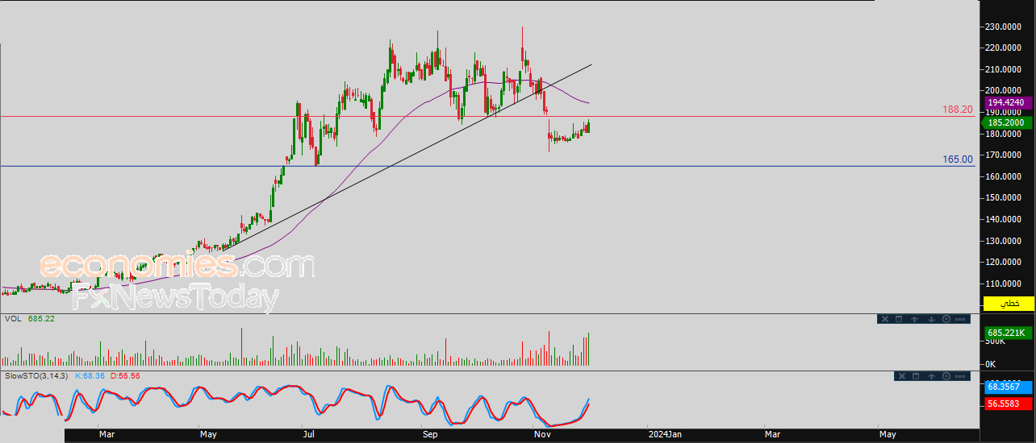Click the K:68.36 stochastic value

pyautogui.click(x=91, y=376)
